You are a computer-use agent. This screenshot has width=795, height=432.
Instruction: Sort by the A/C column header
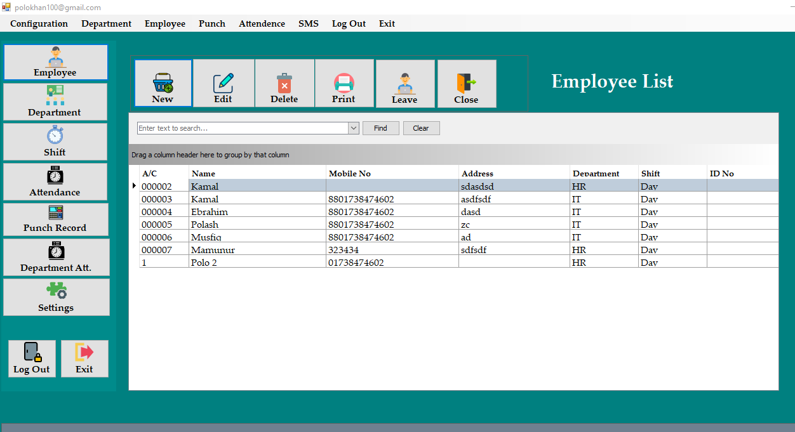(164, 173)
